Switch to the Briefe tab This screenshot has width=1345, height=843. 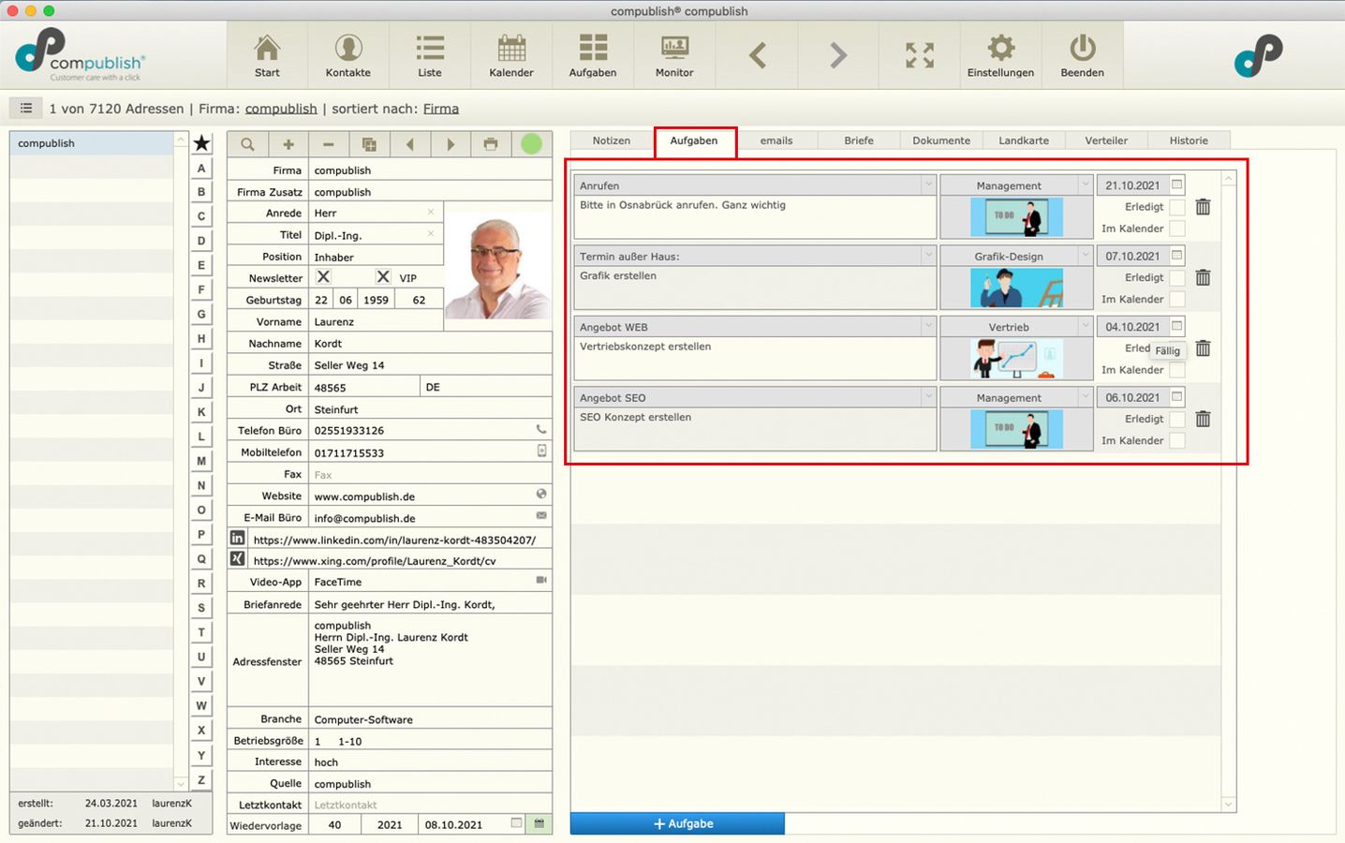coord(859,140)
